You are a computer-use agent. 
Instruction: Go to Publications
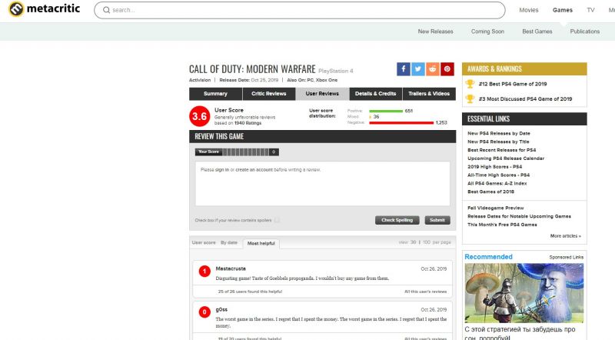(x=585, y=32)
